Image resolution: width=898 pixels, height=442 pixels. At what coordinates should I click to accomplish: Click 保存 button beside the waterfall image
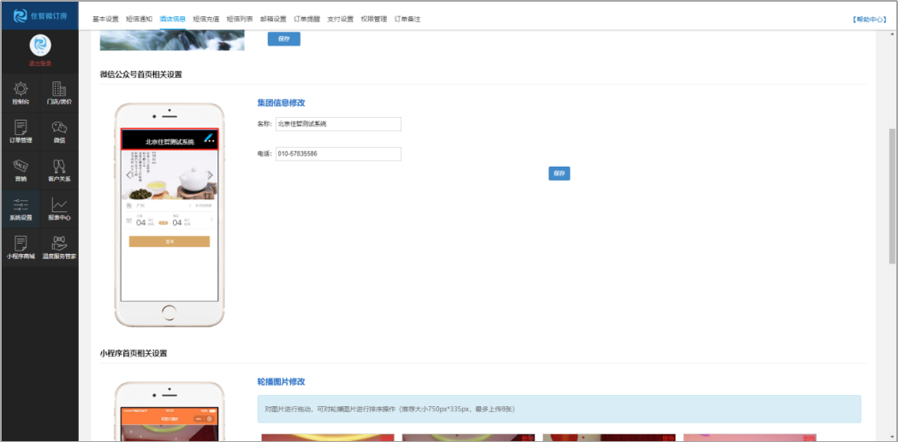pyautogui.click(x=284, y=38)
